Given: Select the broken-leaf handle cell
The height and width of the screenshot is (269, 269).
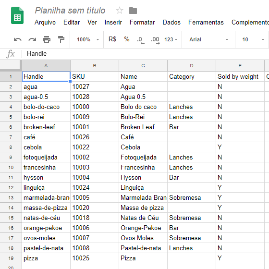Looking at the screenshot, I should (46, 127).
